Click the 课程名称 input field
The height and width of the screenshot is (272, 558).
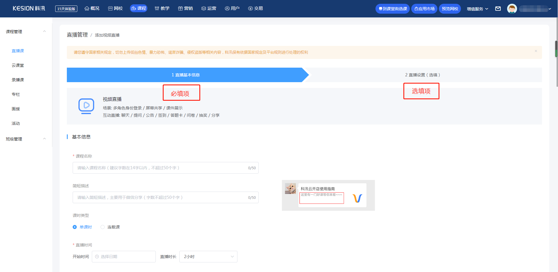point(166,168)
